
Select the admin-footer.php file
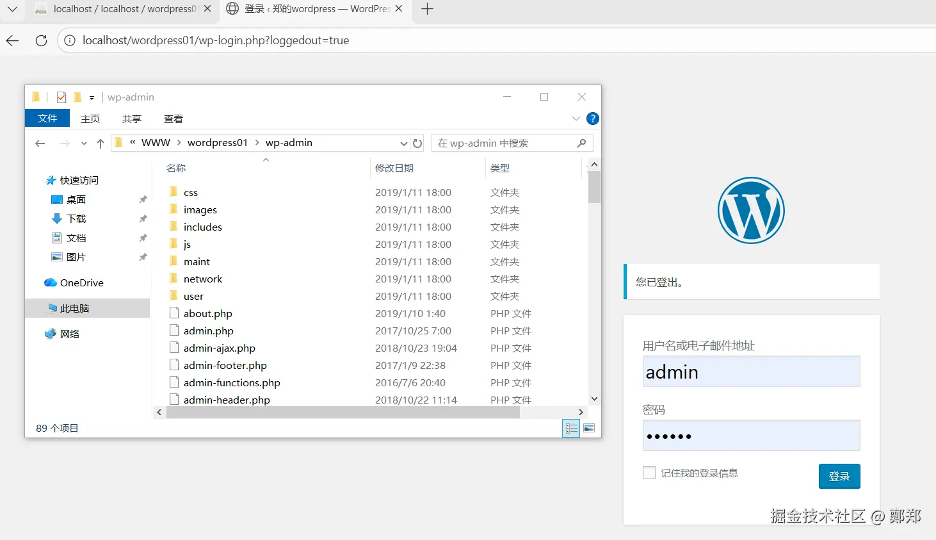[x=225, y=366]
